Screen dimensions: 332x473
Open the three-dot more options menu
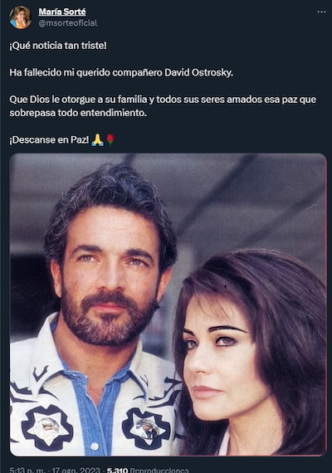[x=321, y=12]
